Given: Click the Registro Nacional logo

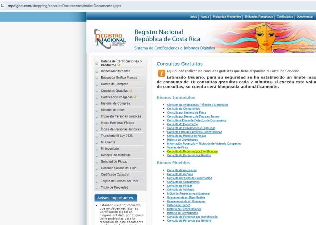Looking at the screenshot, I should (110, 39).
